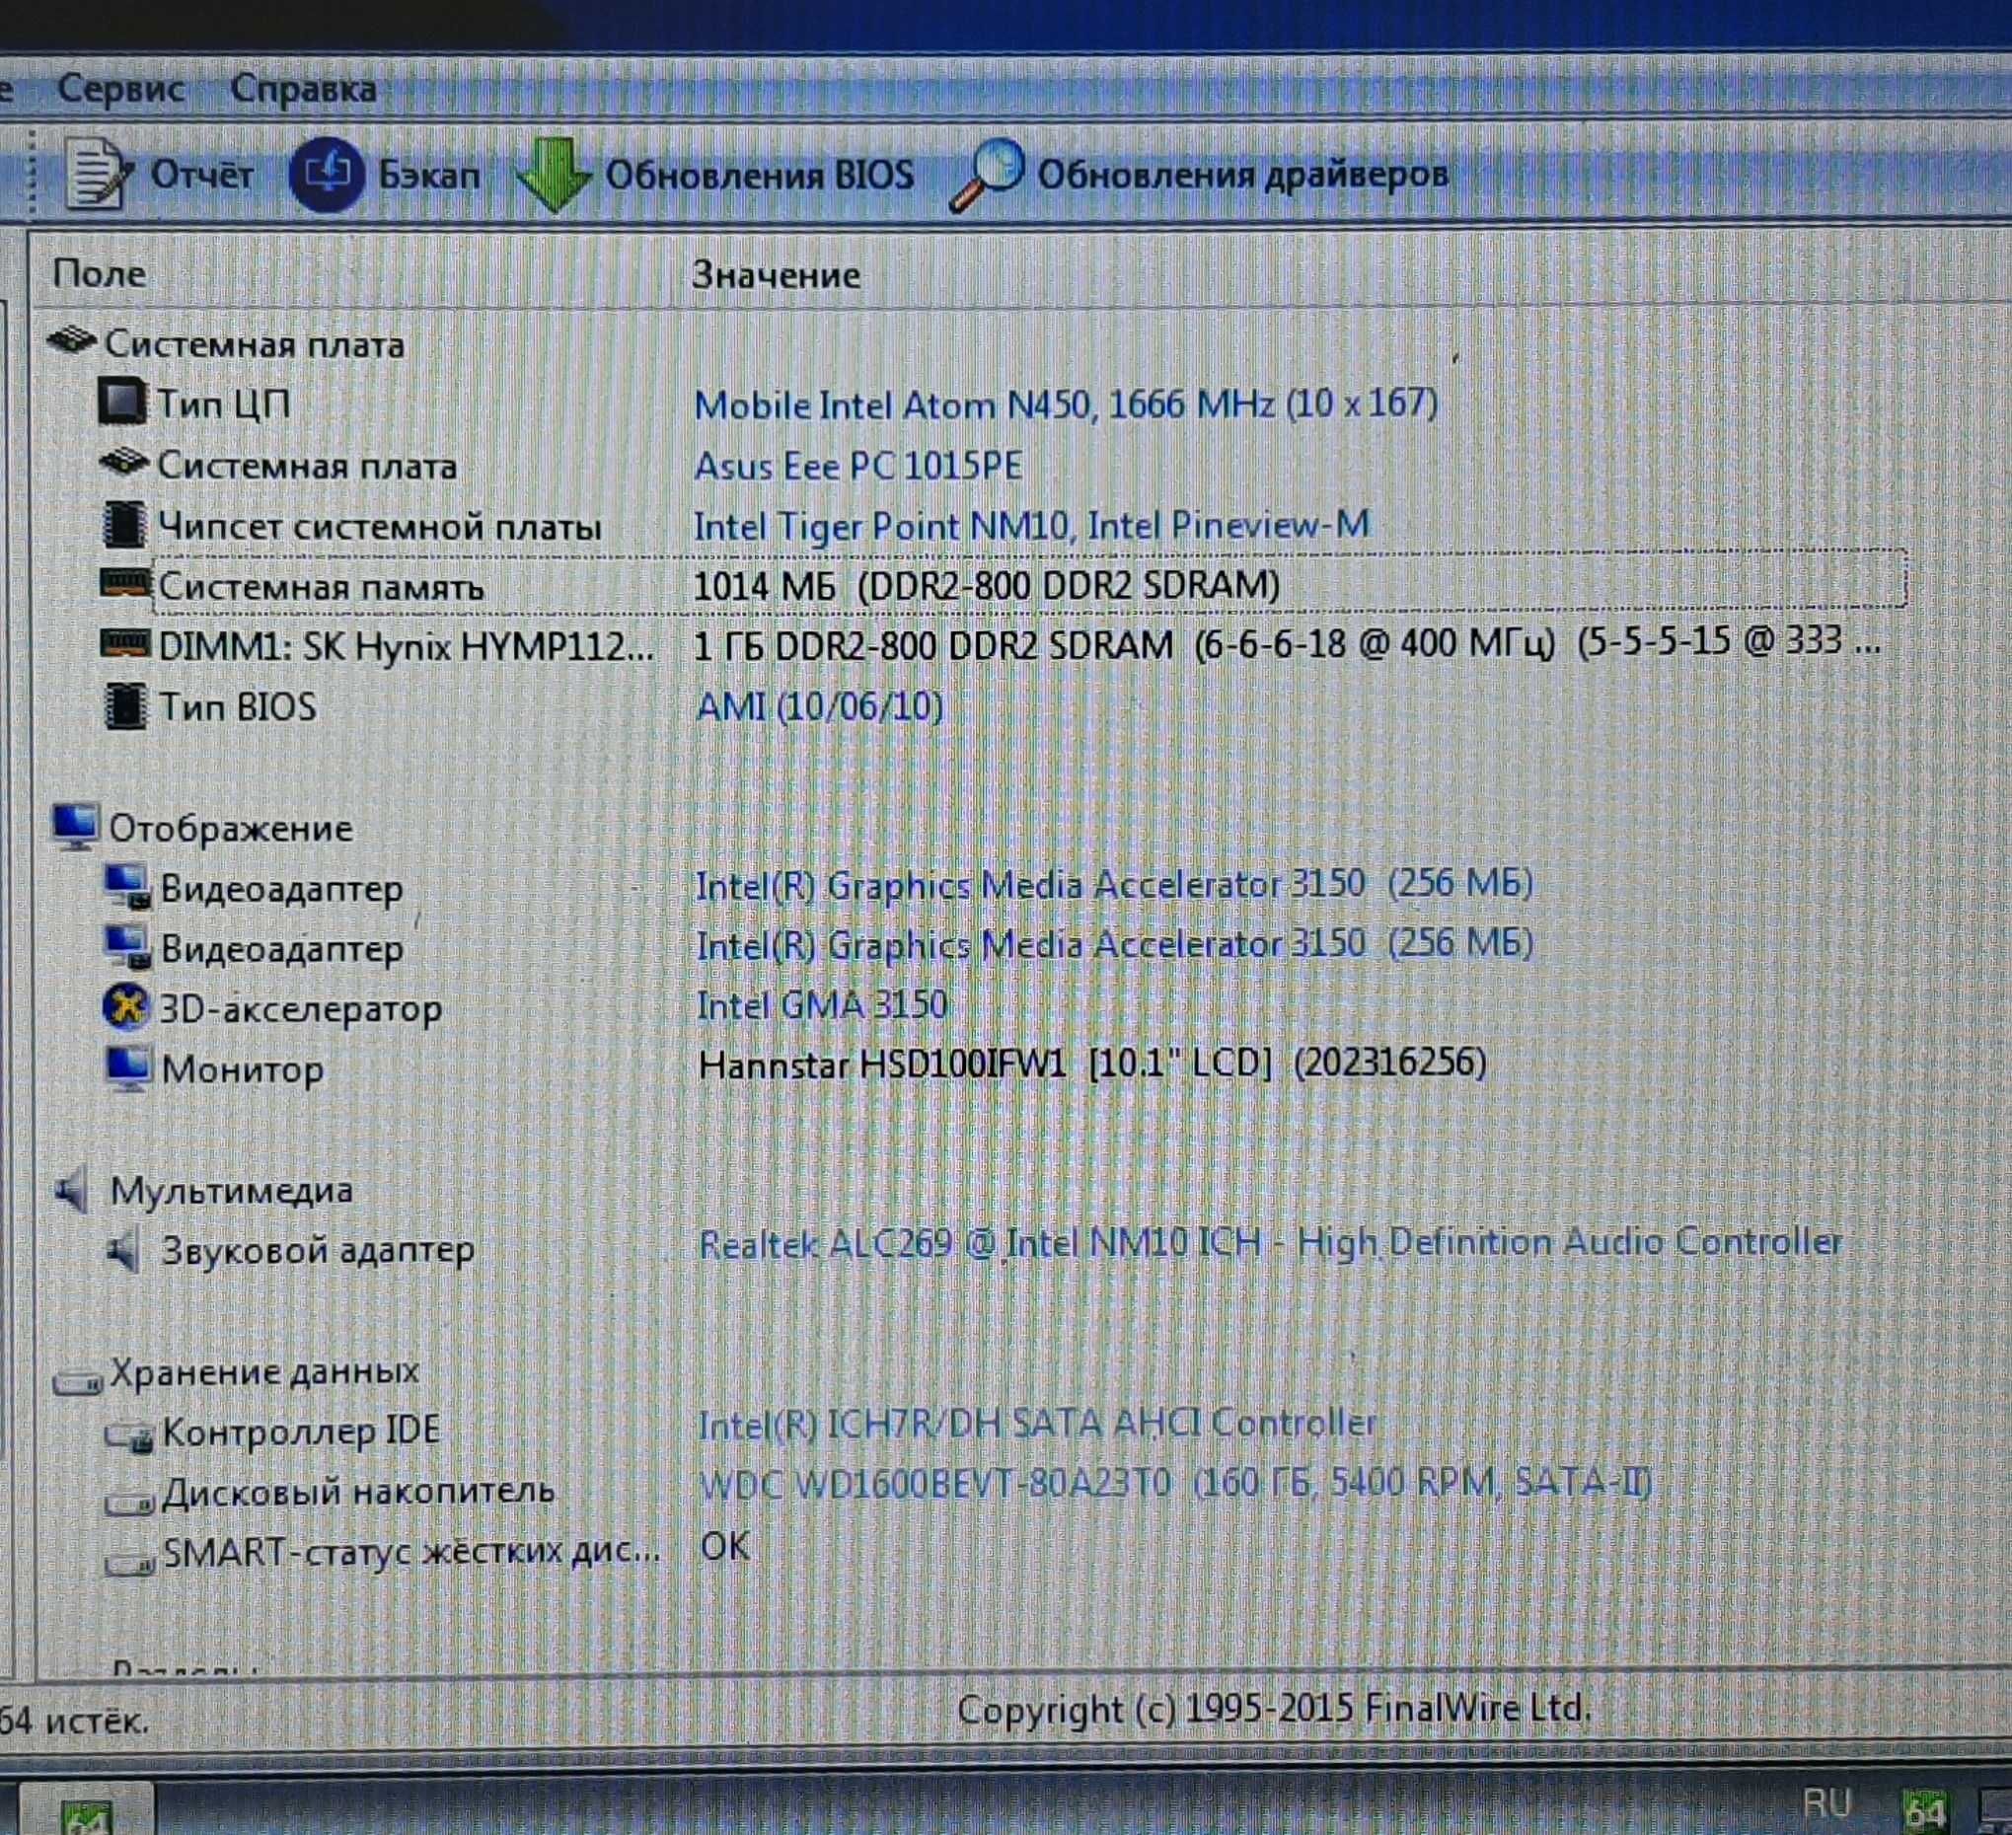Click the Системная плата row motherboard icon
The width and height of the screenshot is (2012, 1835).
(x=123, y=462)
